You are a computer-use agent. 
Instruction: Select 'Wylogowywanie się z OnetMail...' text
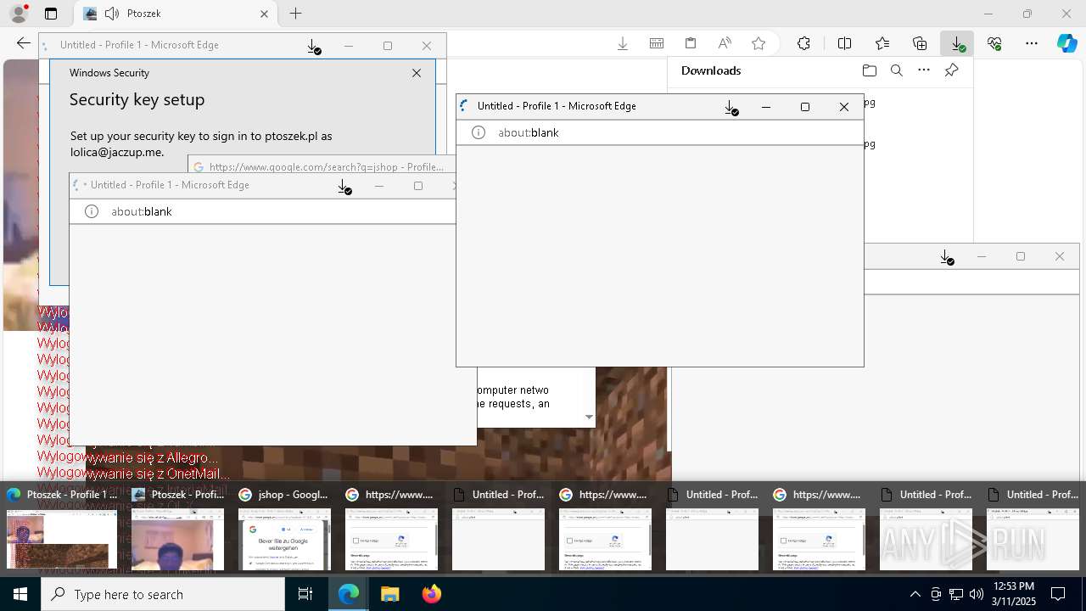[134, 474]
